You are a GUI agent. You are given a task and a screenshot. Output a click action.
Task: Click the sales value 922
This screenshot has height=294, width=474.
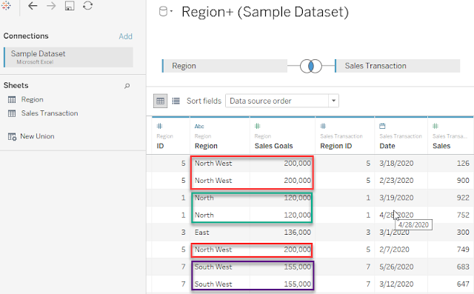coord(463,198)
